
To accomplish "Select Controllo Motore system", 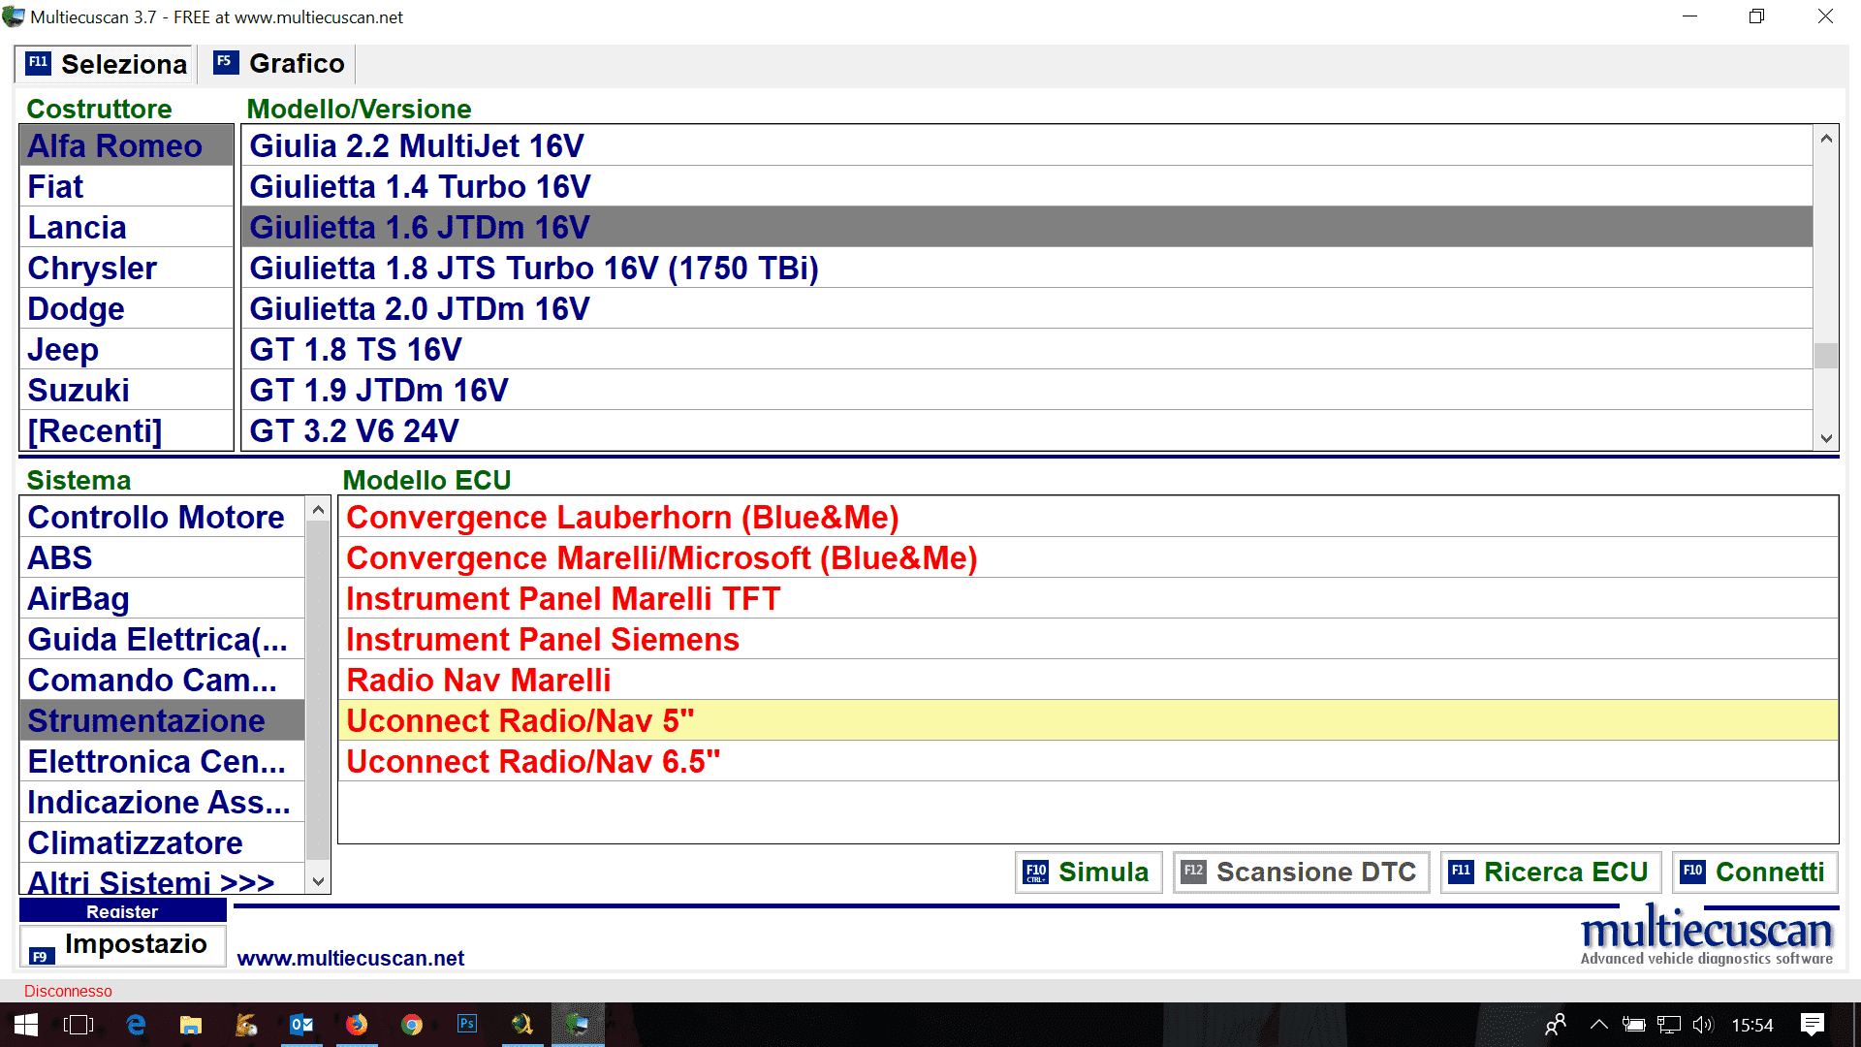I will tap(162, 517).
